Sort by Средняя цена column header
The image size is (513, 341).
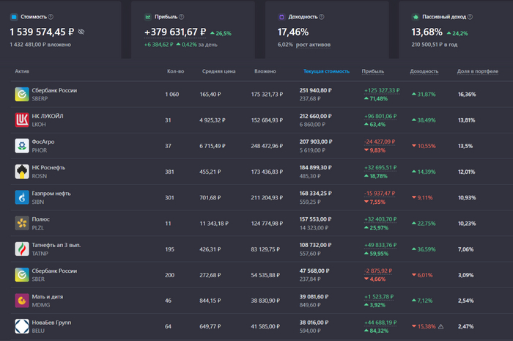click(220, 72)
